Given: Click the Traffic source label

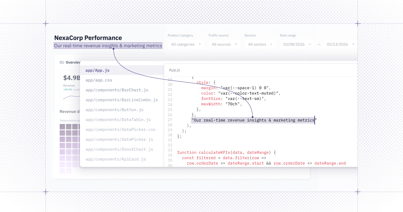Looking at the screenshot, I should pyautogui.click(x=218, y=35).
